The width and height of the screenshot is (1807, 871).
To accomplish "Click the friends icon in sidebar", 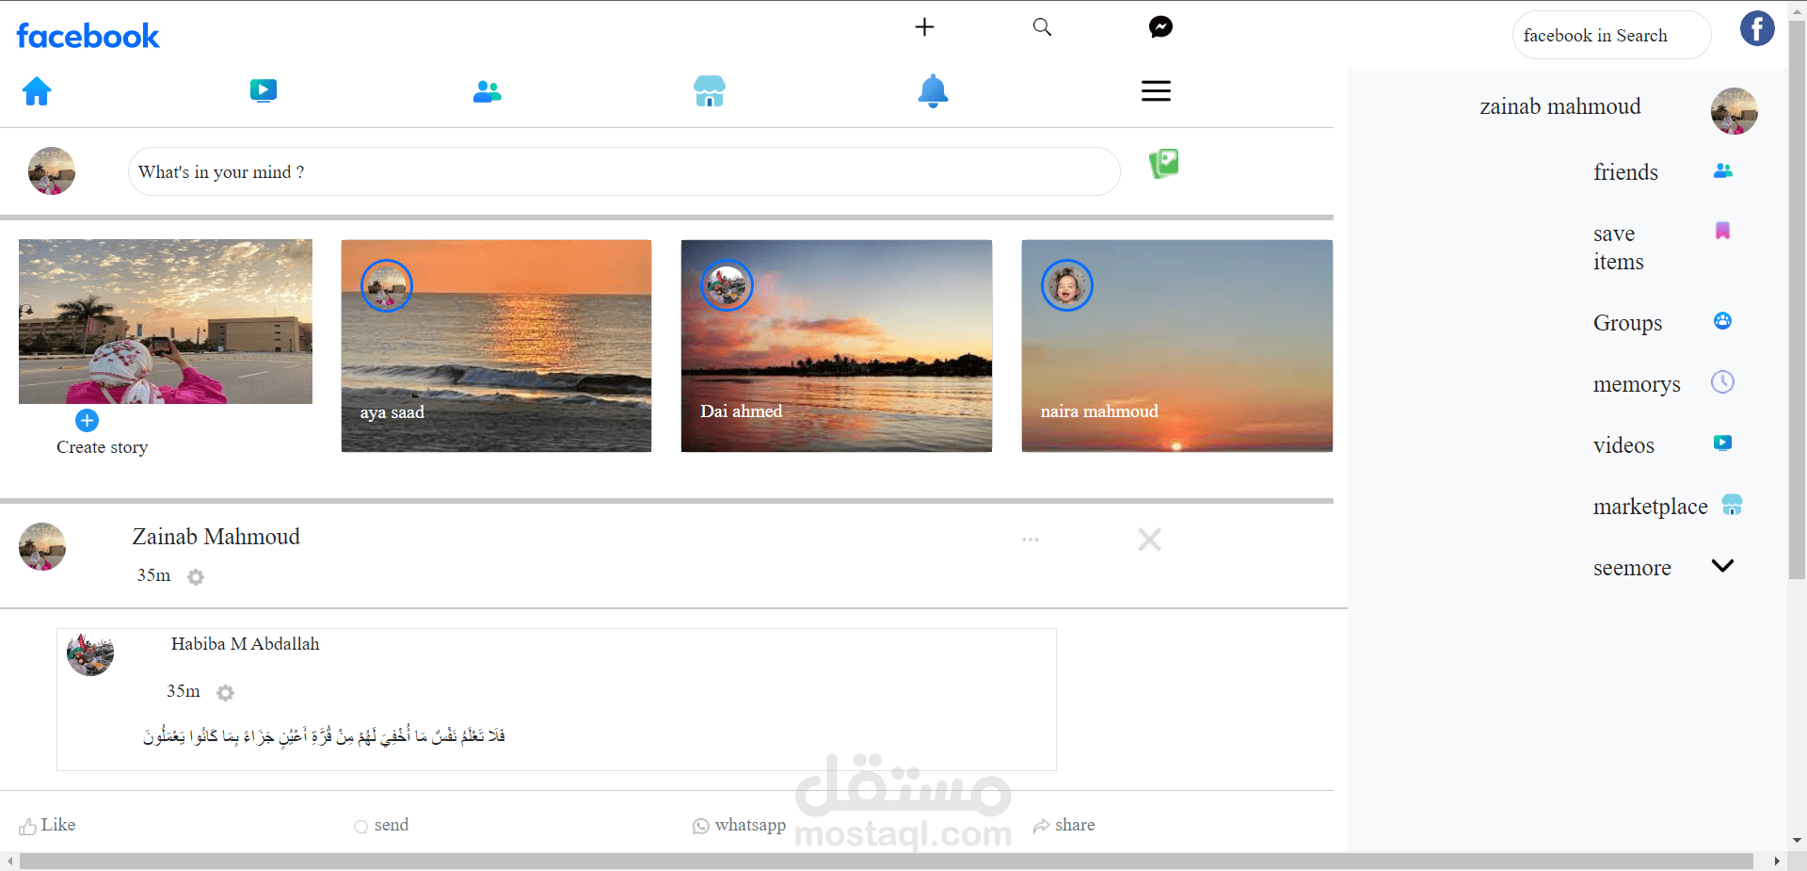I will pyautogui.click(x=1723, y=170).
